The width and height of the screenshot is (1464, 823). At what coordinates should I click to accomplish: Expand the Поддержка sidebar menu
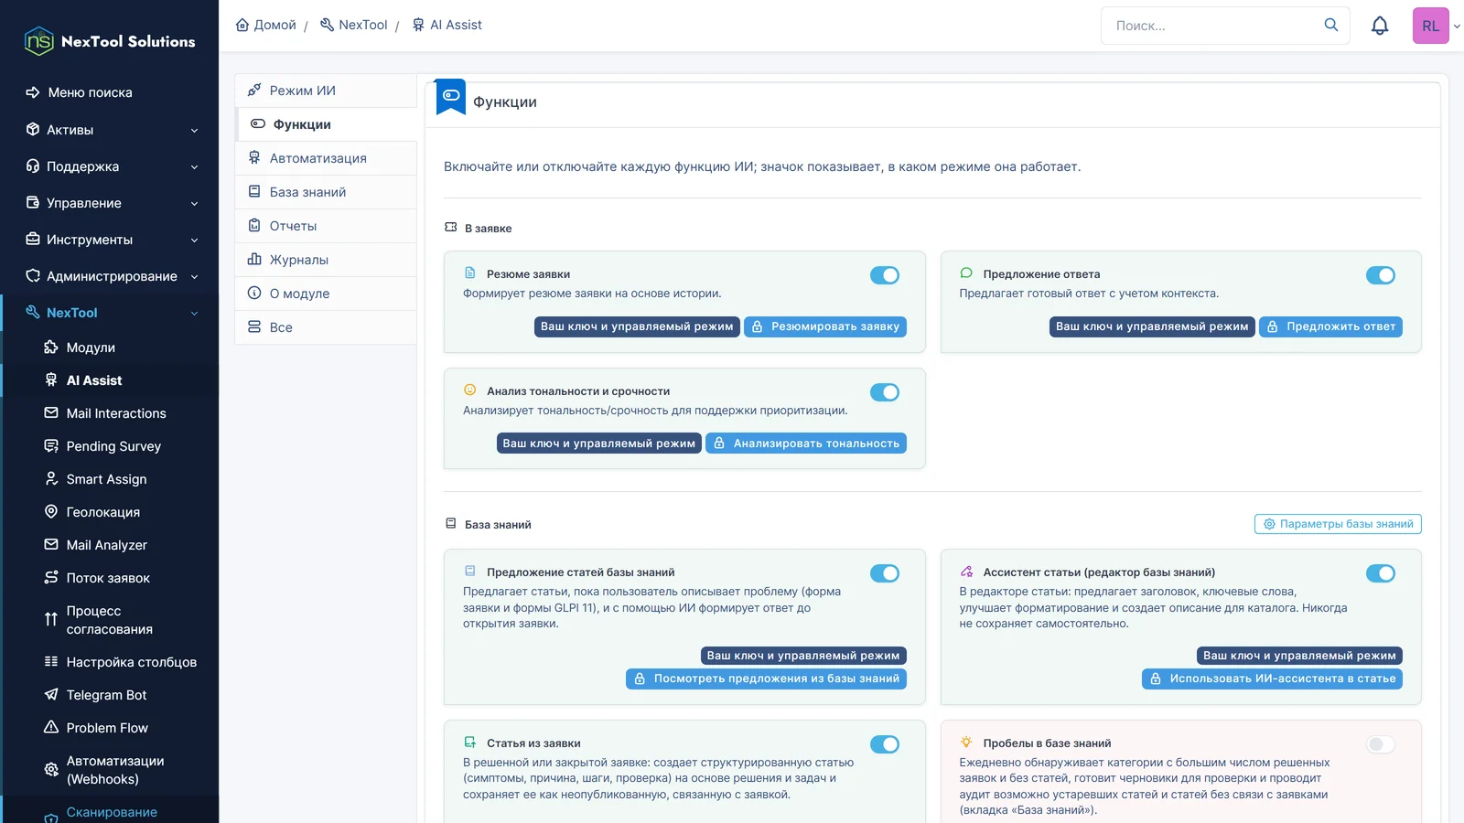pyautogui.click(x=110, y=166)
